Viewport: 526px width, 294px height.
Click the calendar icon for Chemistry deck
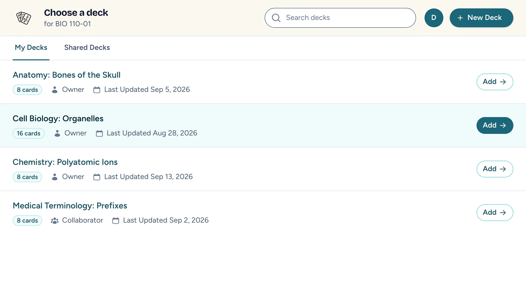point(97,177)
